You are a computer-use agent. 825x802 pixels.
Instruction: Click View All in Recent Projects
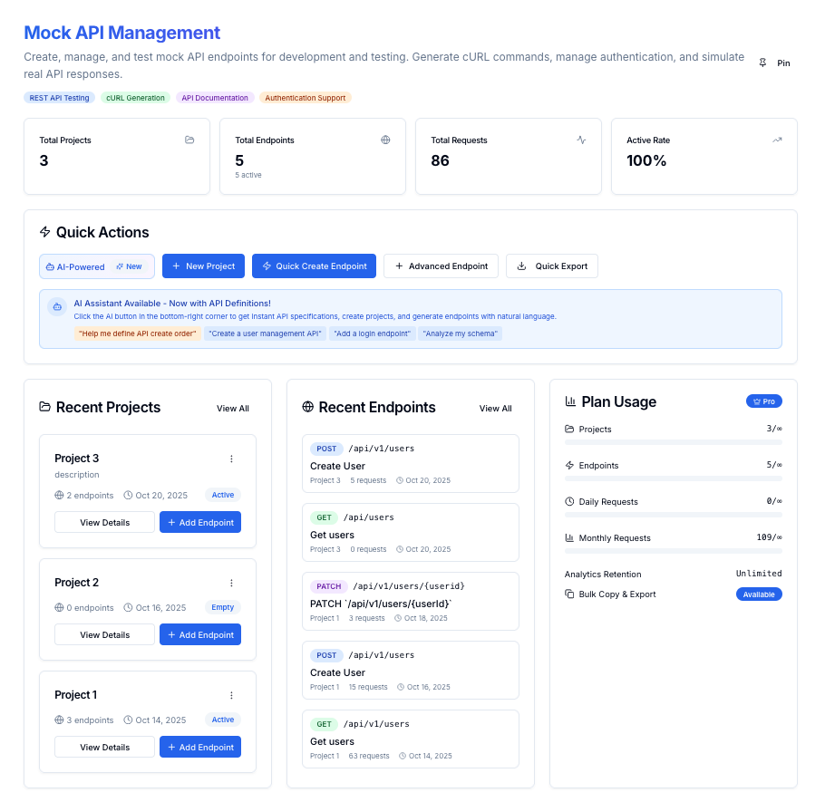pos(232,409)
